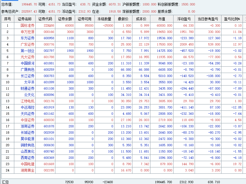The width and height of the screenshot is (246, 184).
Task: Click profit ratio cell -12.05
Action: click(x=236, y=107)
